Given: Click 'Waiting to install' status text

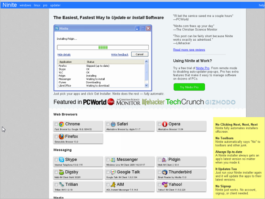Looking at the screenshot, I should (x=95, y=79).
